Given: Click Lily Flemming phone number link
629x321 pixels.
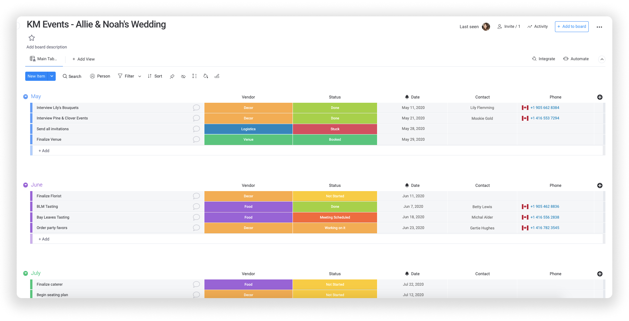Looking at the screenshot, I should (x=545, y=108).
